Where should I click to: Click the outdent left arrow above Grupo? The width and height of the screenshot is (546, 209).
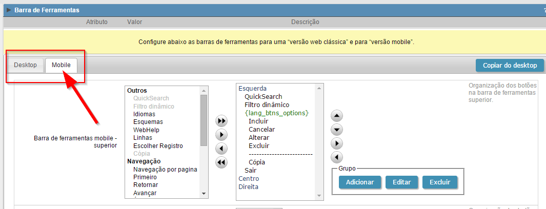click(x=337, y=157)
